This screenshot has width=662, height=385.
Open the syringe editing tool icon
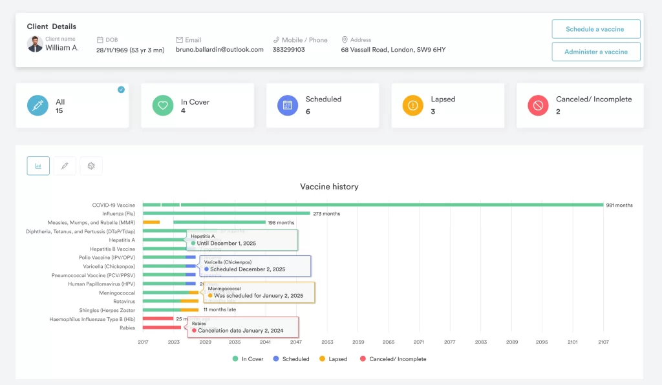pos(64,165)
